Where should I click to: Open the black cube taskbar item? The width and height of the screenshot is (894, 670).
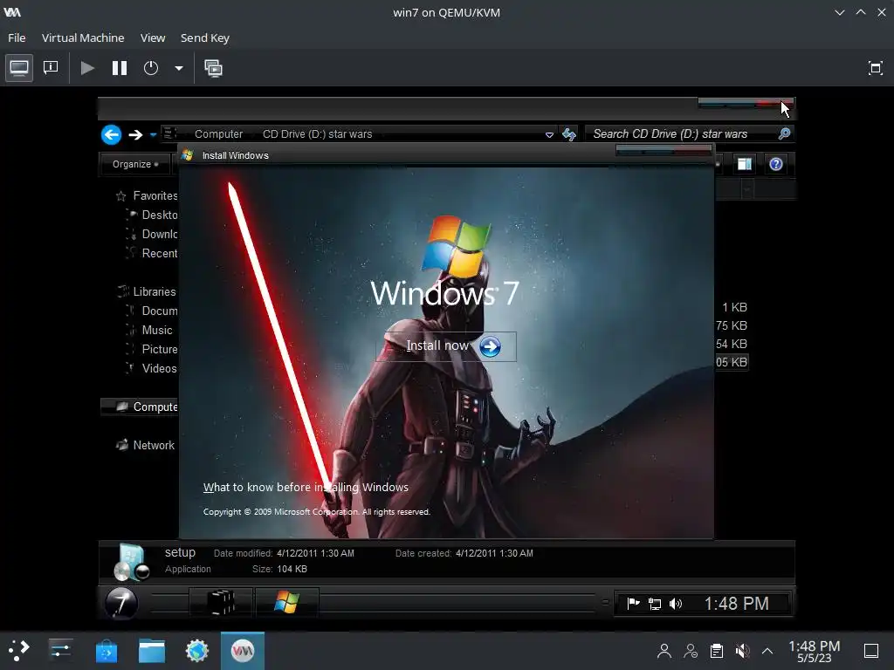point(220,603)
